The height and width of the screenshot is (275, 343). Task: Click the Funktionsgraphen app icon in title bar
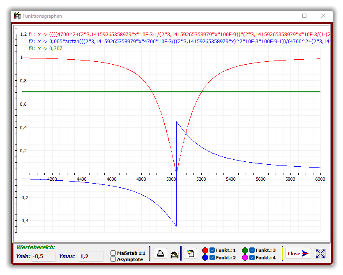[x=17, y=16]
